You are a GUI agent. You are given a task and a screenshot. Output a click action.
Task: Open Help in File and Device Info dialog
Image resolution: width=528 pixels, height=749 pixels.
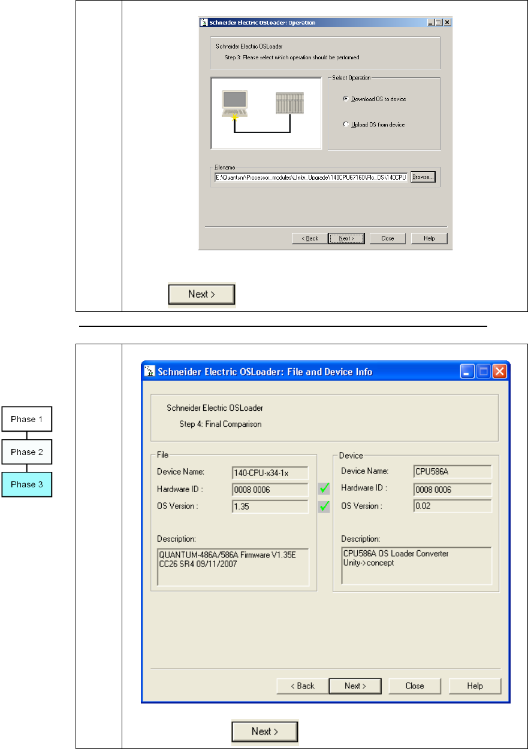click(475, 686)
